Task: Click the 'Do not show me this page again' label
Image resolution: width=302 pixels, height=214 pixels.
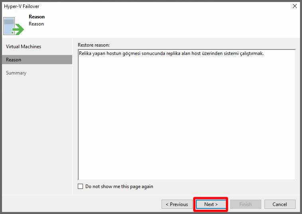Action: point(119,187)
